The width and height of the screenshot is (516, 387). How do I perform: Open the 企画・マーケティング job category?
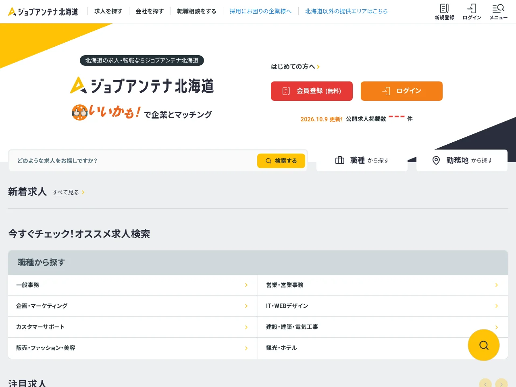tap(133, 306)
